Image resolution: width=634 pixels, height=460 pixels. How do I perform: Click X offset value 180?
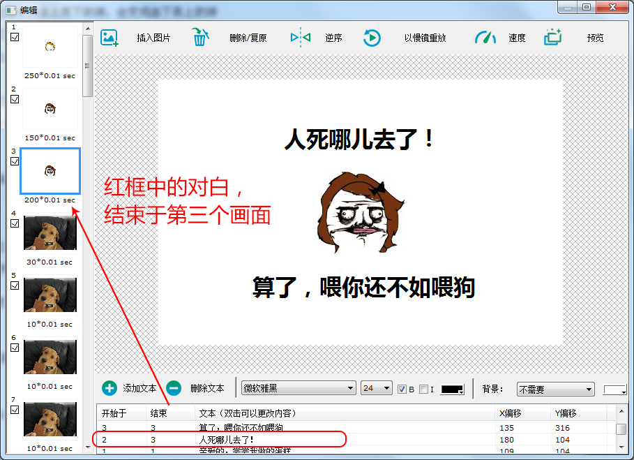point(506,440)
